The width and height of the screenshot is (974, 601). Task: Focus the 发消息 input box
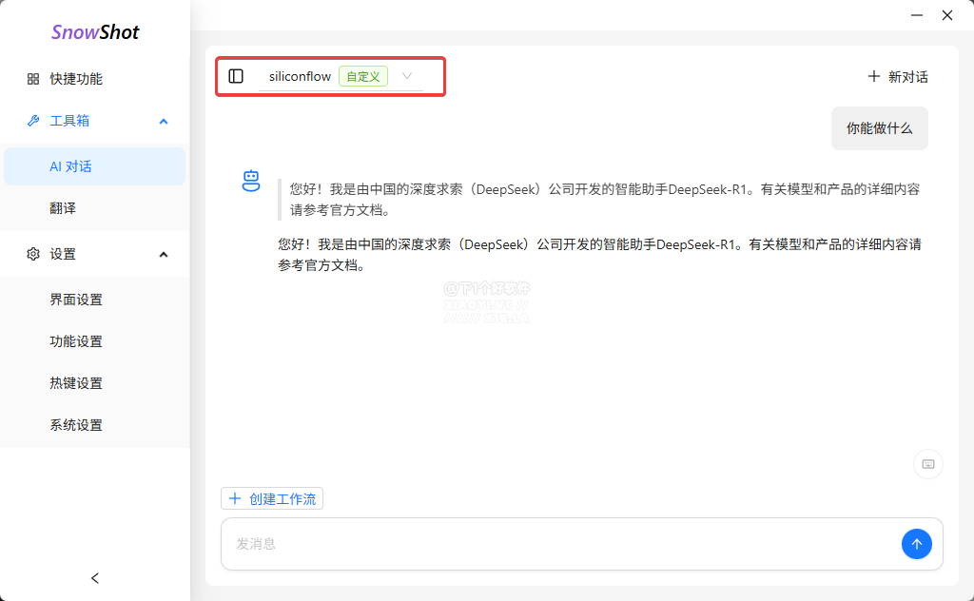click(x=562, y=544)
